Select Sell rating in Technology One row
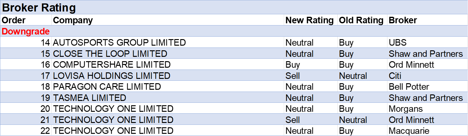The height and width of the screenshot is (136, 468). coord(292,120)
